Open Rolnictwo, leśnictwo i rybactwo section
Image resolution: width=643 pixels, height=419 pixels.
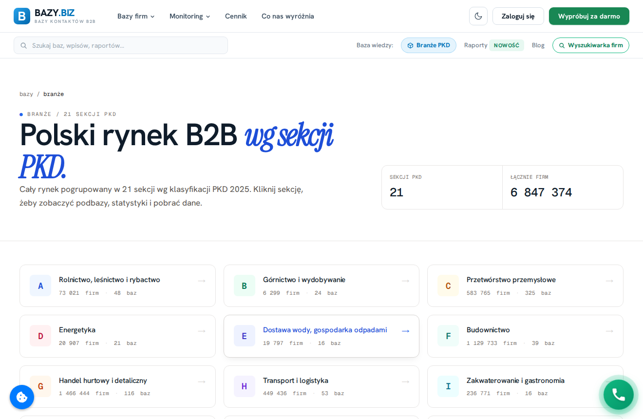tap(110, 280)
